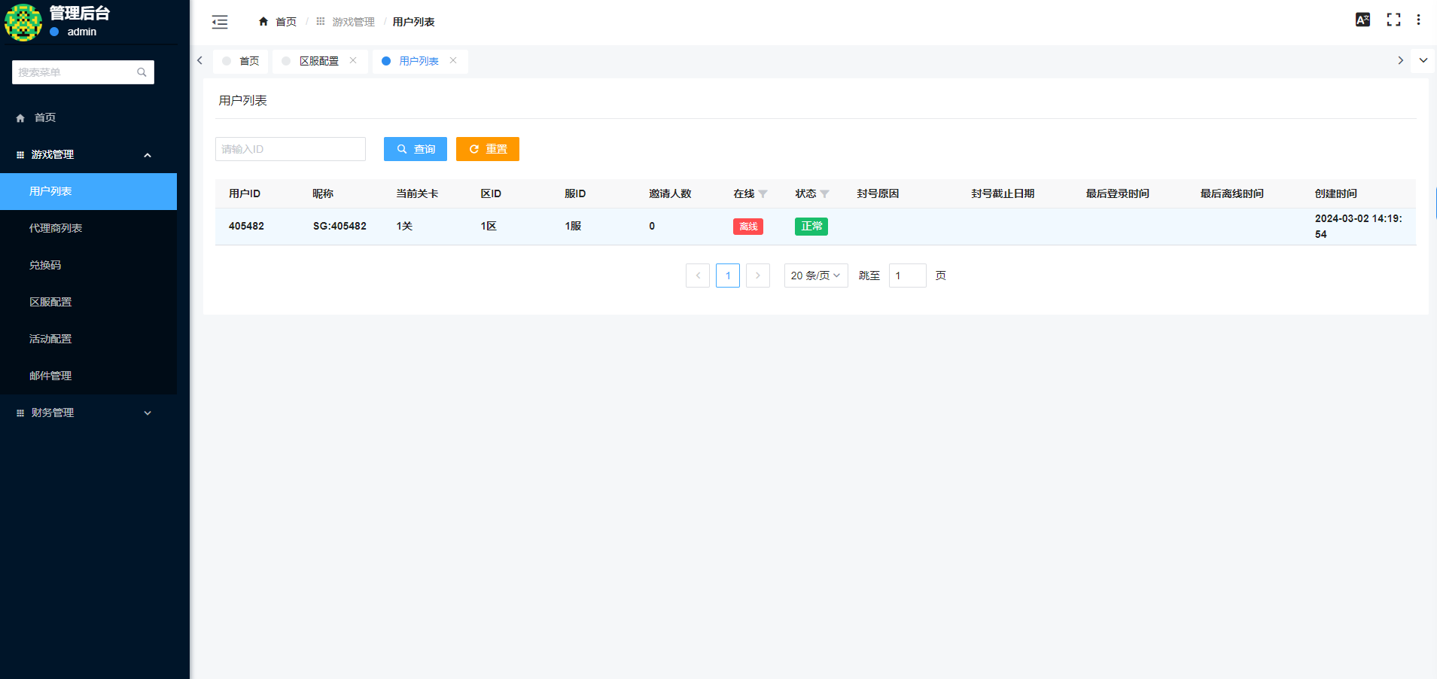
Task: Open 邮件管理 in the sidebar
Action: (50, 376)
